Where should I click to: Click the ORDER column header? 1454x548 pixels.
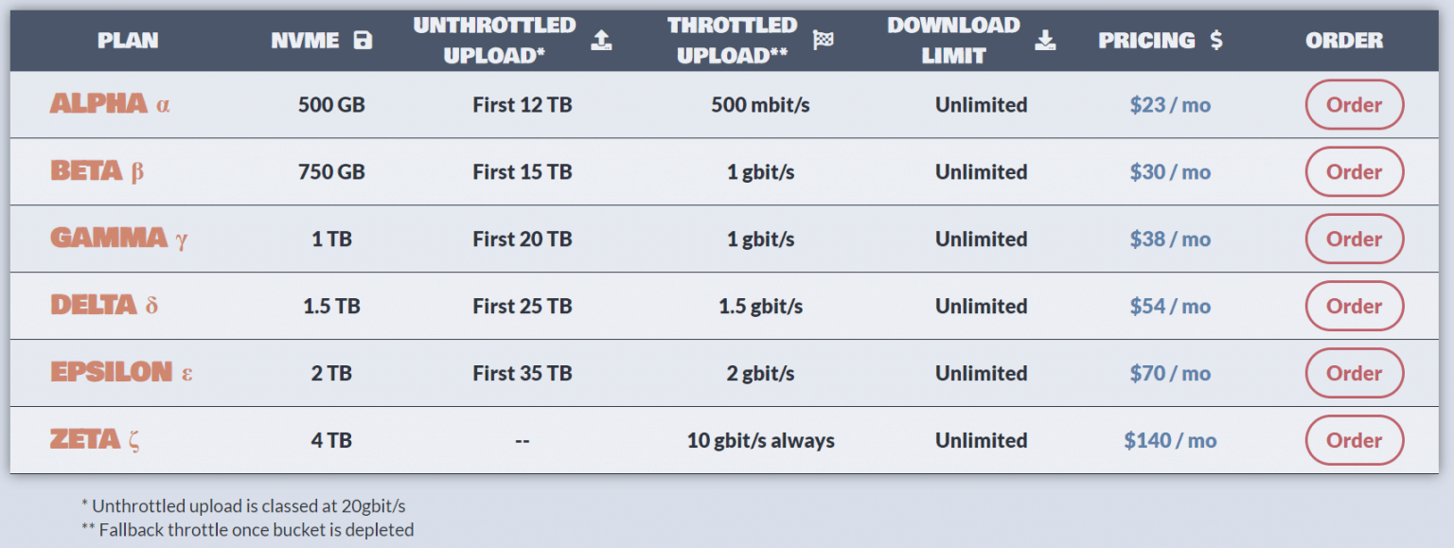point(1344,40)
